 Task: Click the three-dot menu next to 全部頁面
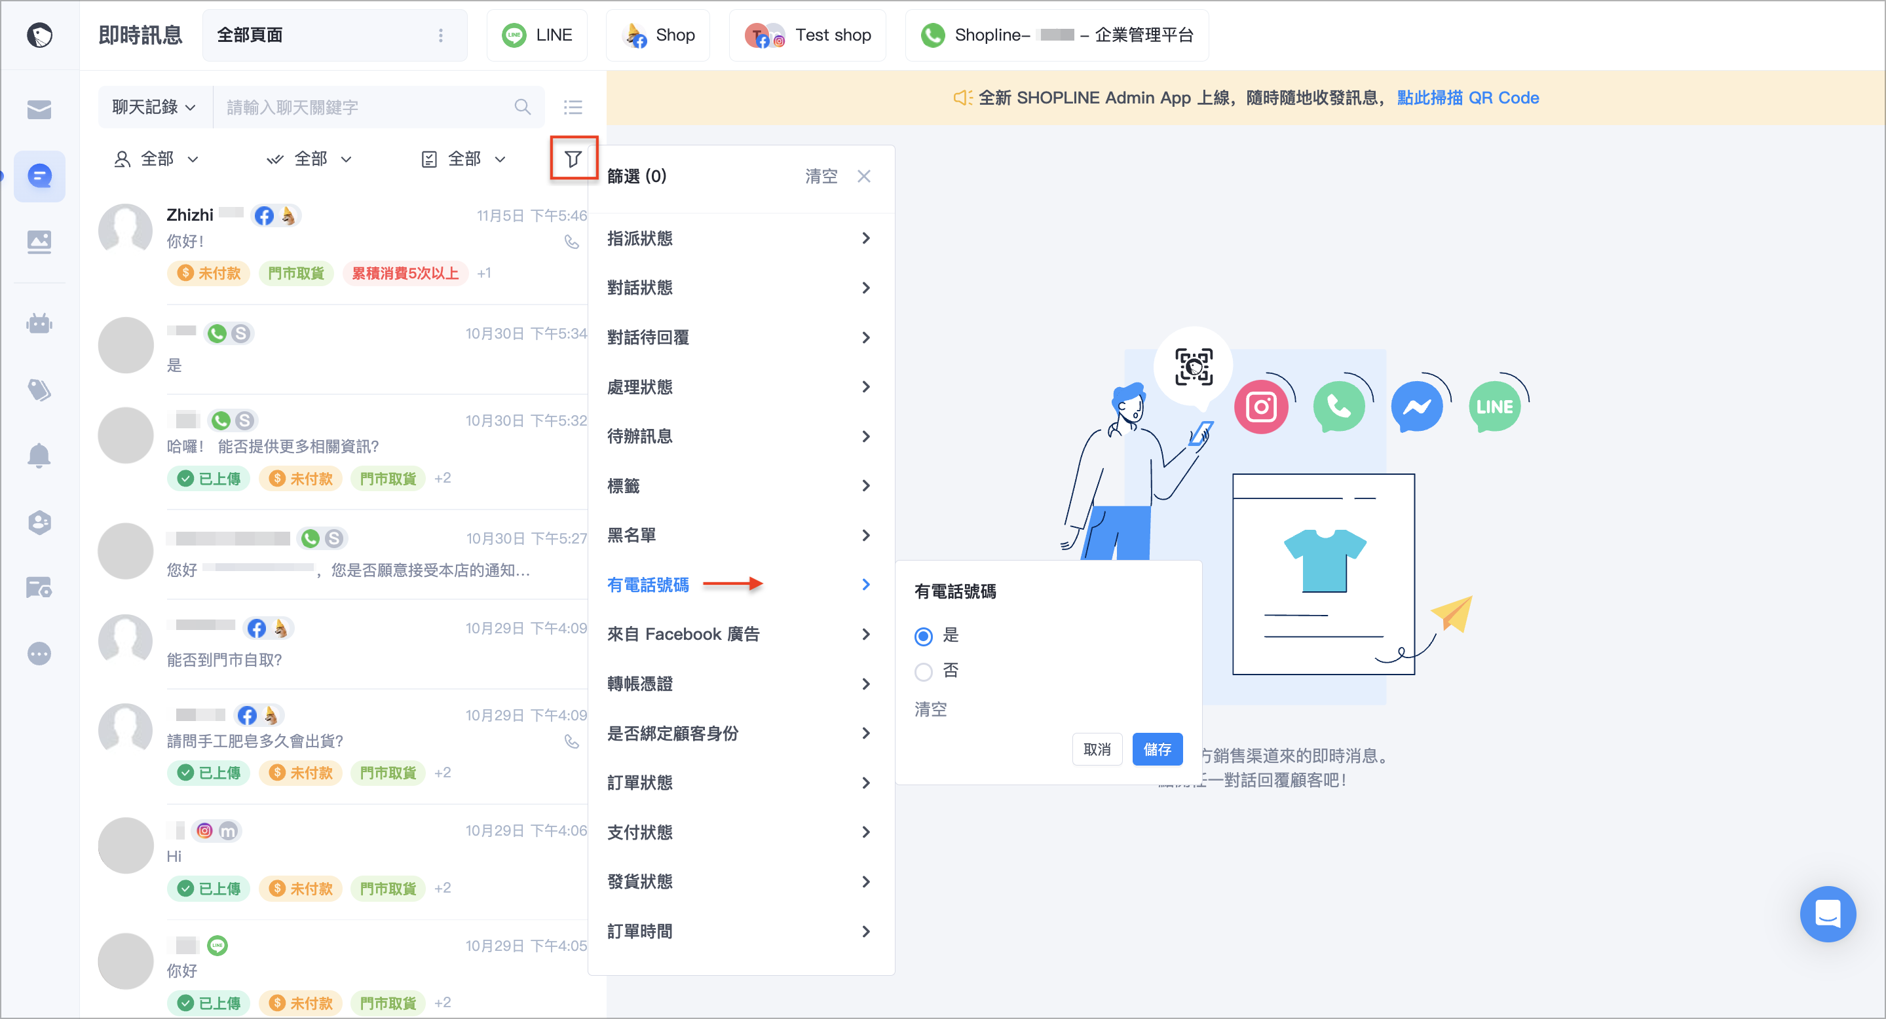(441, 35)
